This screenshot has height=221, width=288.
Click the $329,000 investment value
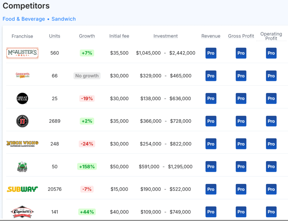[150, 76]
